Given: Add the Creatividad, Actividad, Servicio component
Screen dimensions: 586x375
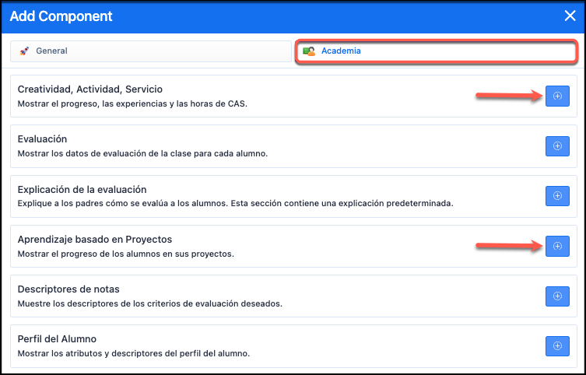Looking at the screenshot, I should pos(557,96).
